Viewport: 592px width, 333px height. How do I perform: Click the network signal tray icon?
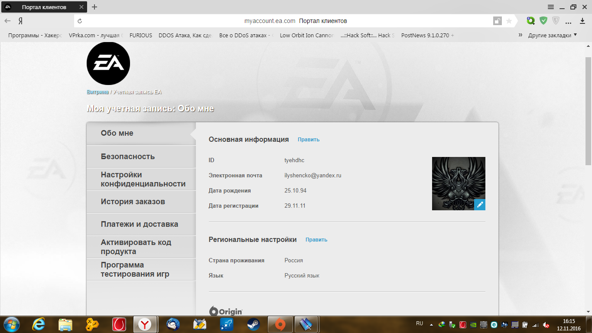536,324
